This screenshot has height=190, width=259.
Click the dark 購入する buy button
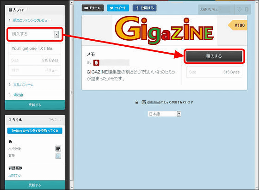[214, 56]
